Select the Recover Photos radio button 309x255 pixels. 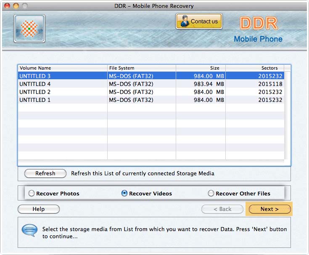[32, 193]
